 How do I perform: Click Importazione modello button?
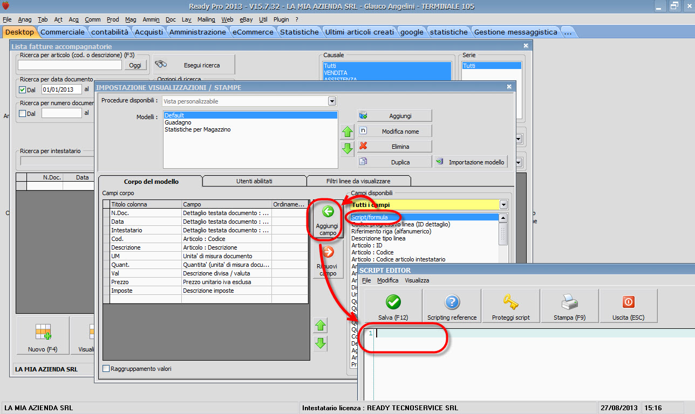pos(471,162)
